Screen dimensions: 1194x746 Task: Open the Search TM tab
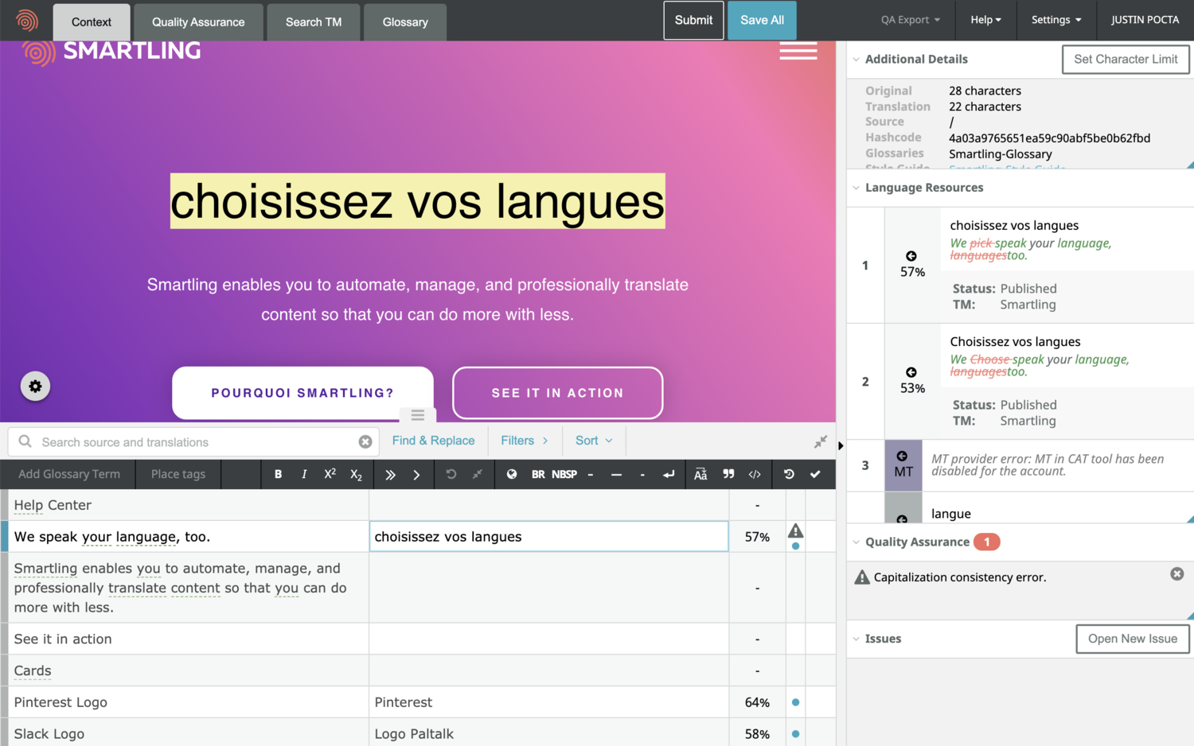pos(314,22)
